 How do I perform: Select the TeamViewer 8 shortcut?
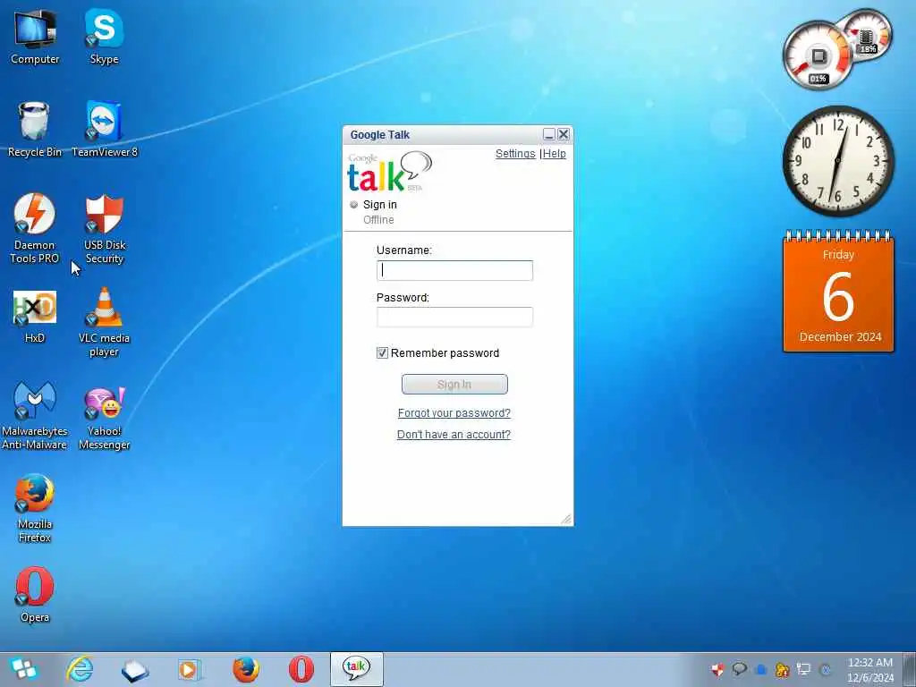tap(104, 129)
